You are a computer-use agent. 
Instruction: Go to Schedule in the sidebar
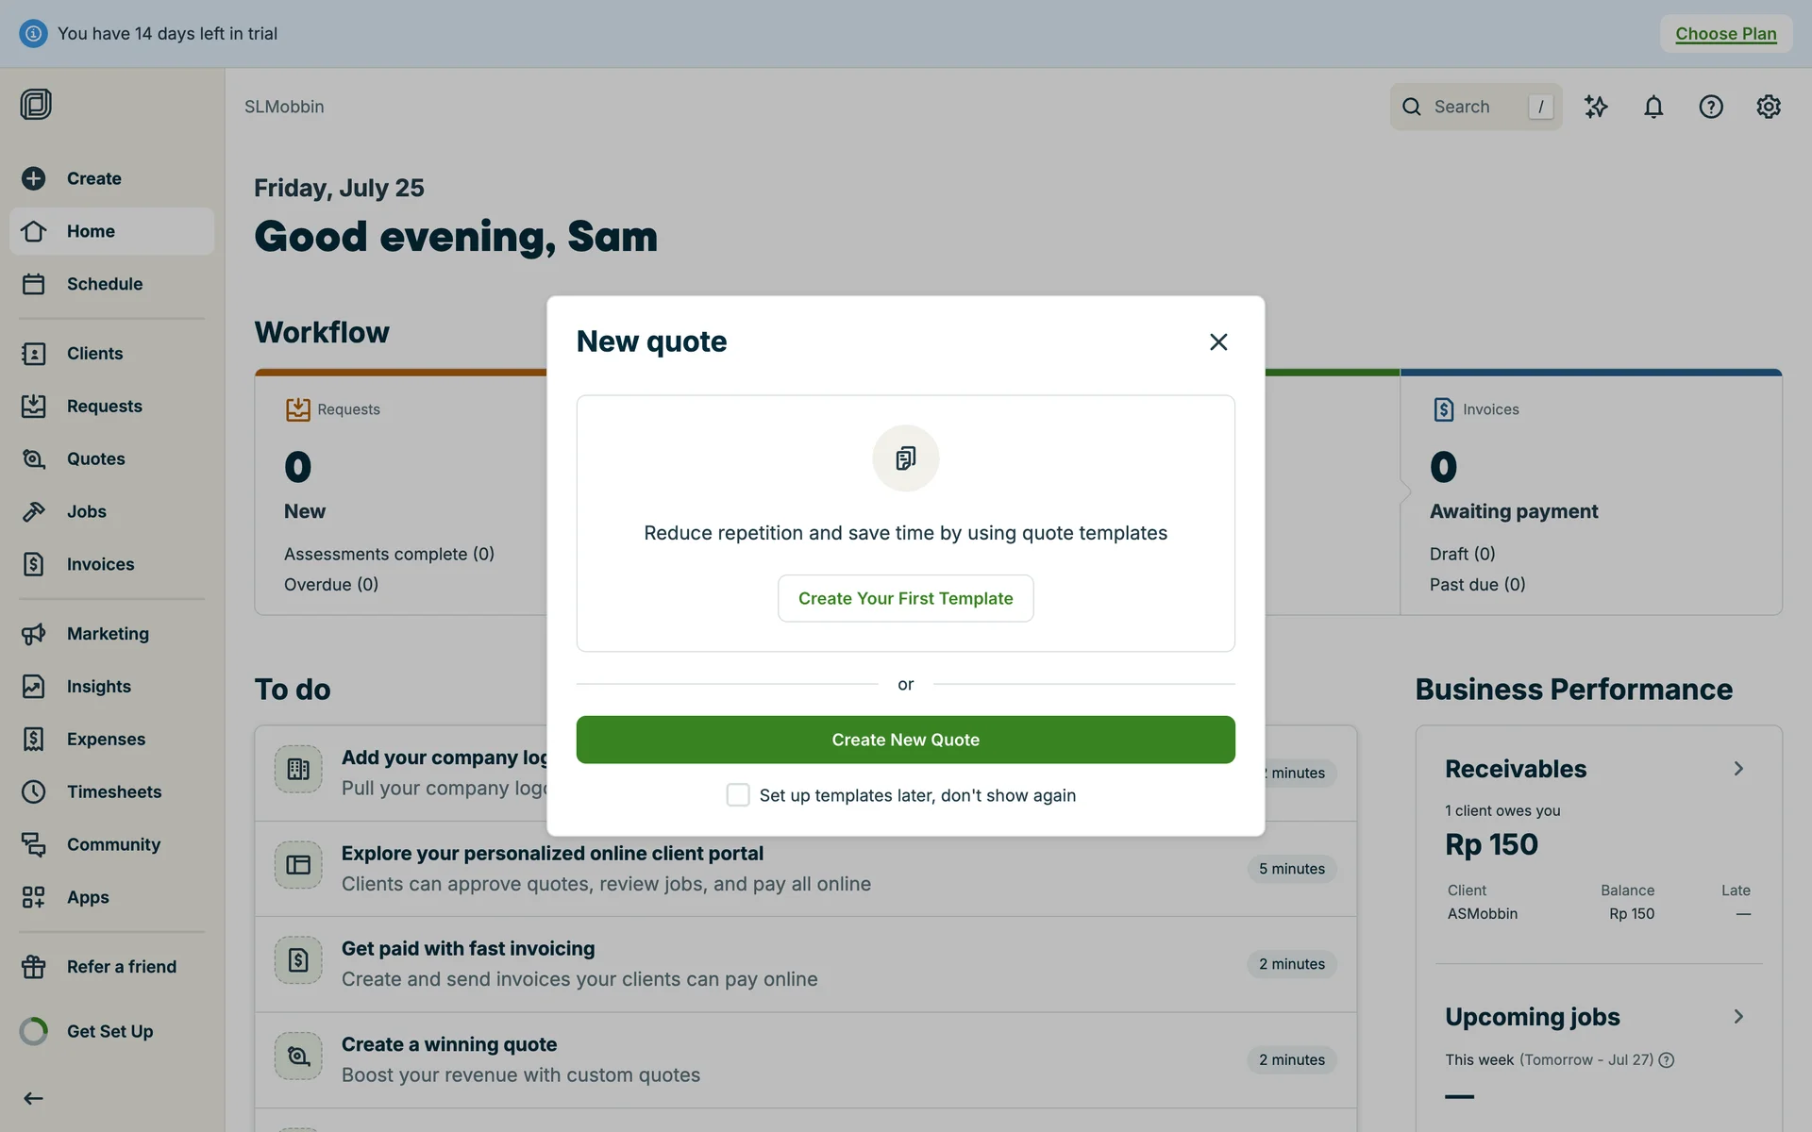(x=104, y=284)
